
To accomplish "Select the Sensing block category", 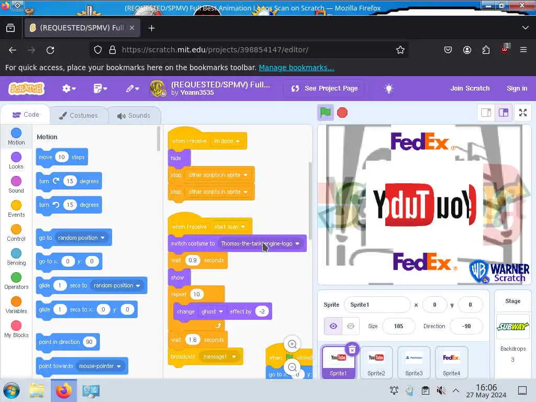I will tap(16, 257).
